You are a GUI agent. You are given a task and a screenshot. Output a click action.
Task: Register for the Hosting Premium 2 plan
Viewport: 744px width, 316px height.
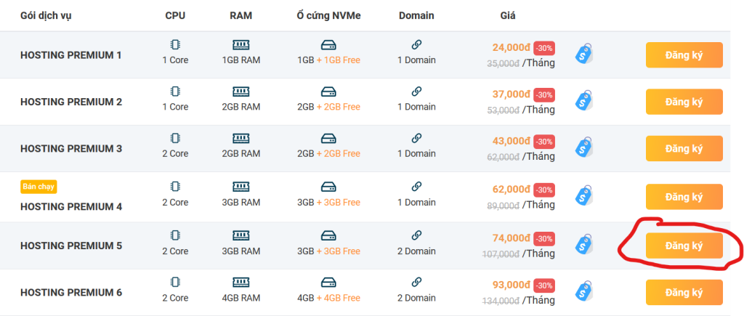coord(684,102)
